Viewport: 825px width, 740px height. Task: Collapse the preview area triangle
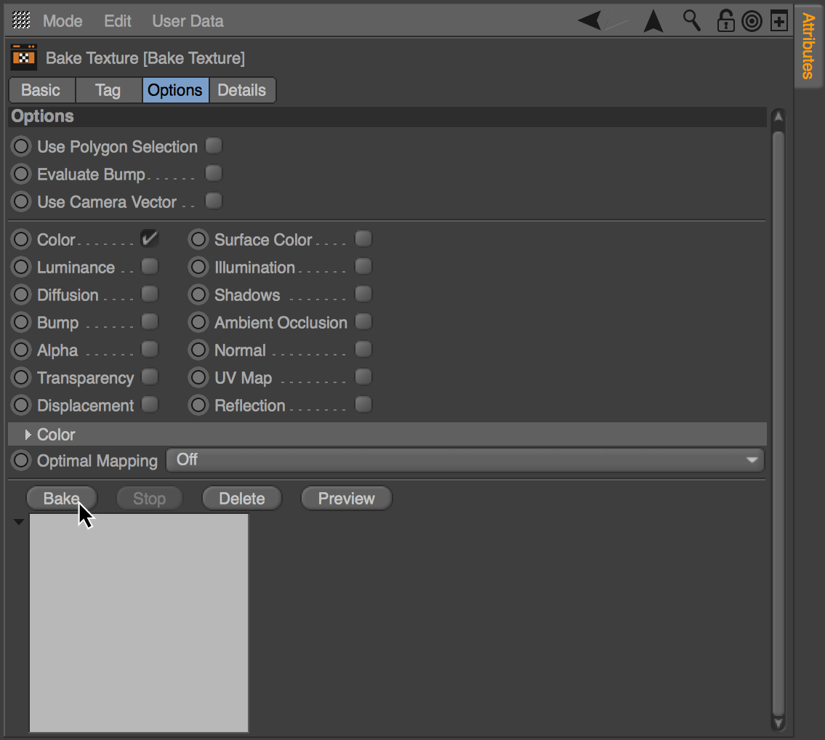click(19, 522)
